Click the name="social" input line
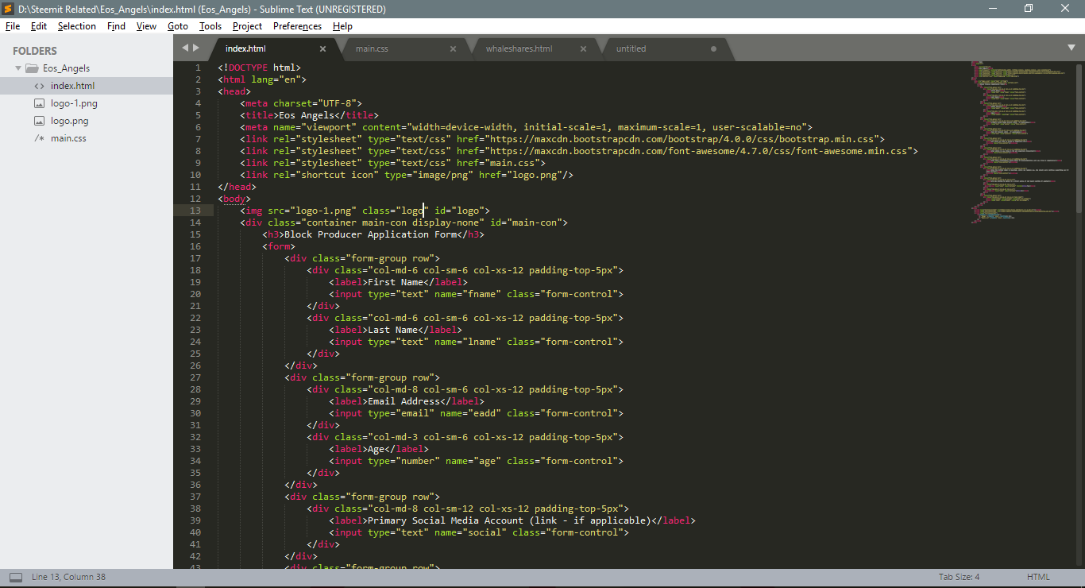Image resolution: width=1085 pixels, height=588 pixels. click(x=479, y=532)
